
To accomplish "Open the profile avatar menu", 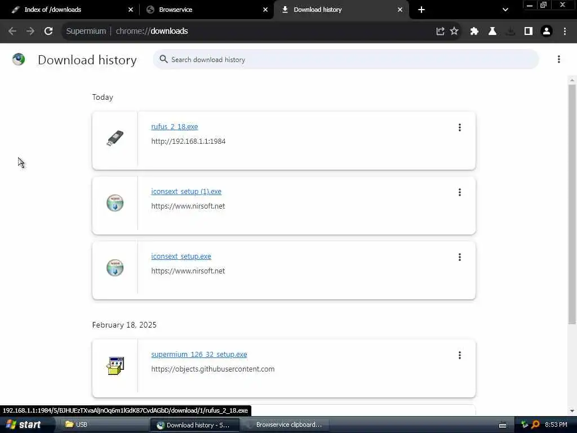I will (x=547, y=32).
